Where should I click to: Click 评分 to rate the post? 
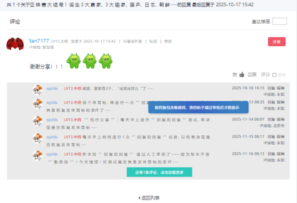click(265, 74)
